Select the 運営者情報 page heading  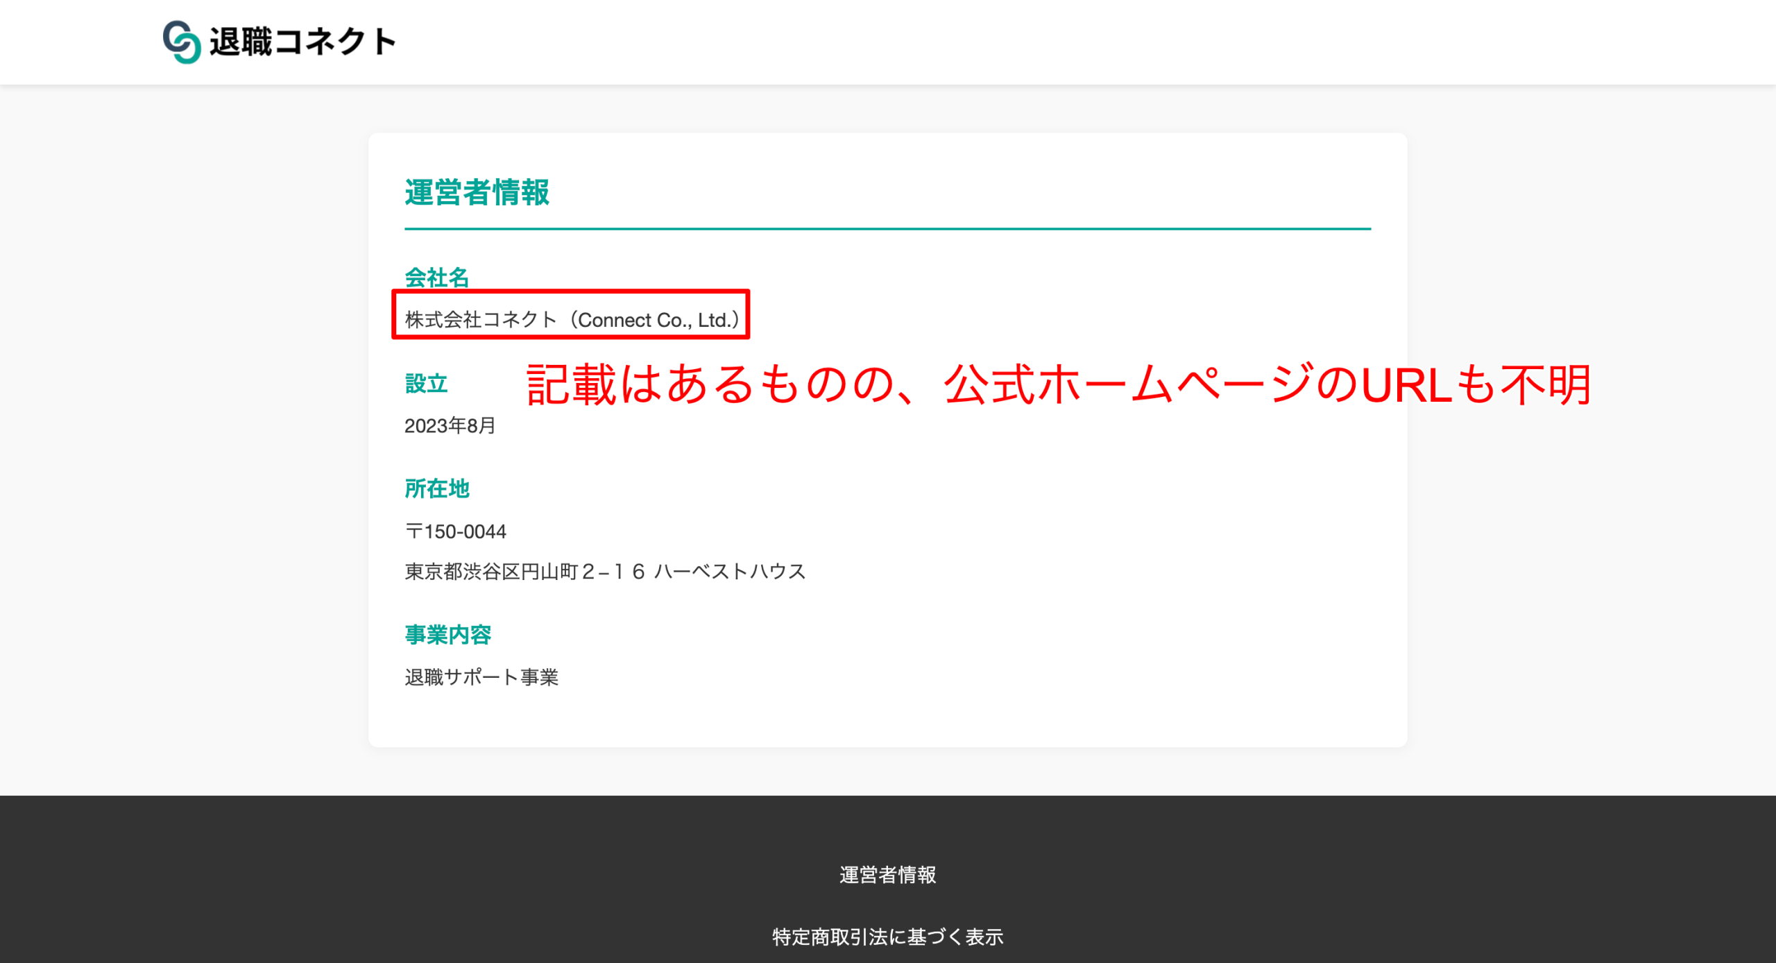coord(477,192)
